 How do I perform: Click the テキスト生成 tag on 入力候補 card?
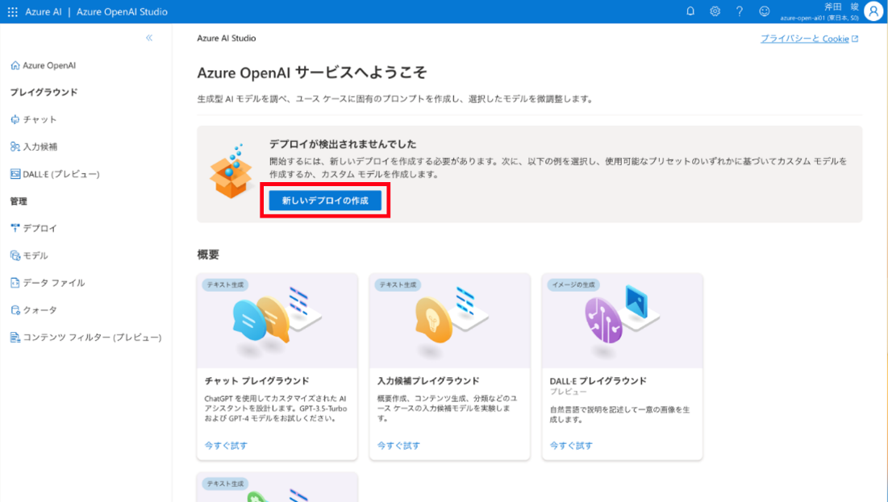tap(398, 284)
